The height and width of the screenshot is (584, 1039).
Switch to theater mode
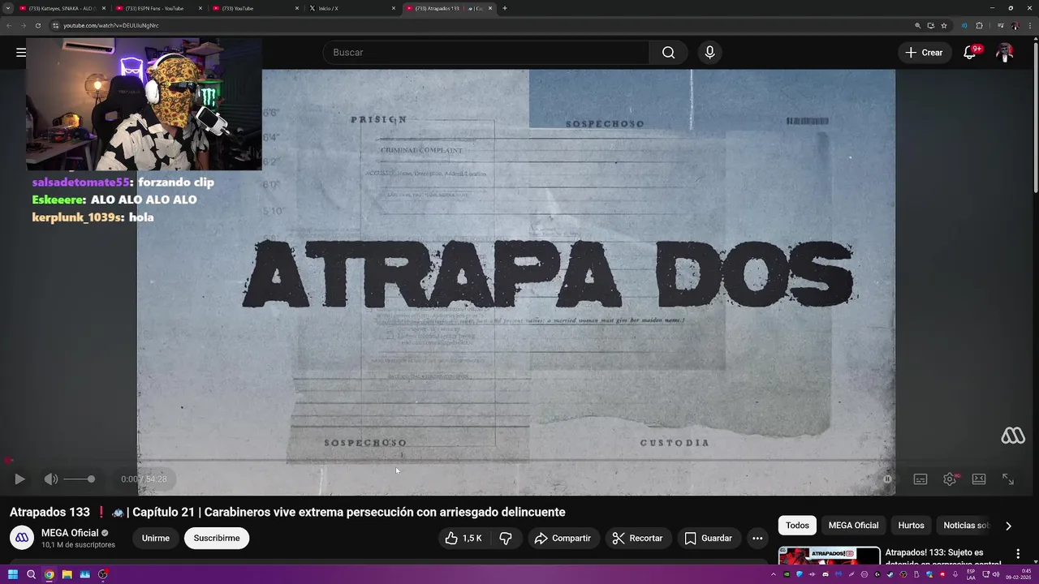979,479
